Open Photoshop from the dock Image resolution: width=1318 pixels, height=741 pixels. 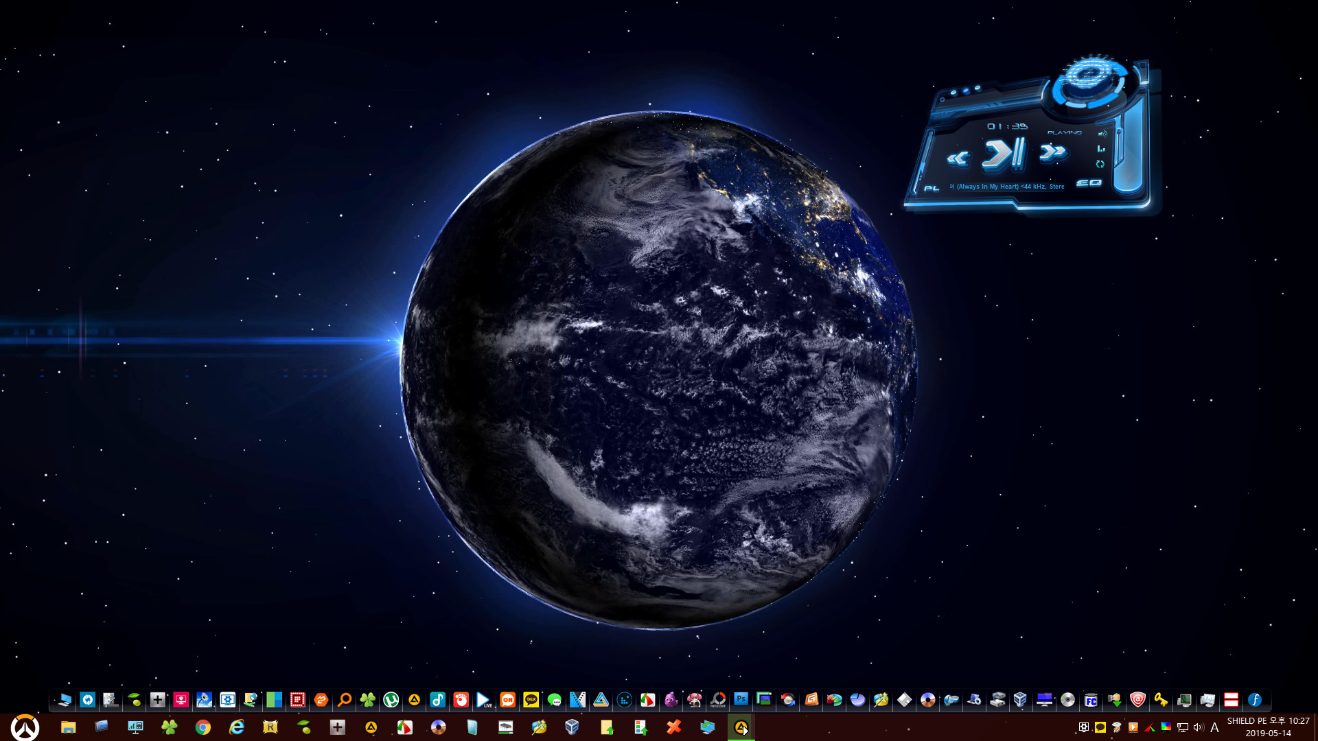click(741, 699)
